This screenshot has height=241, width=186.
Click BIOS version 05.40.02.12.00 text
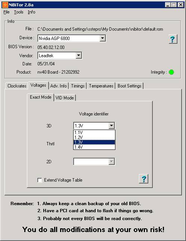[x=51, y=47]
